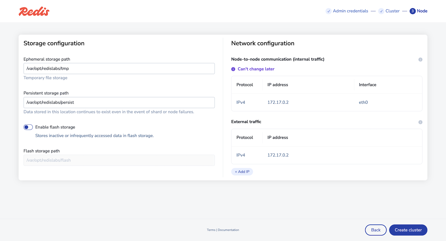This screenshot has width=446, height=241.
Task: Focus the Persistent storage path field
Action: tap(119, 103)
